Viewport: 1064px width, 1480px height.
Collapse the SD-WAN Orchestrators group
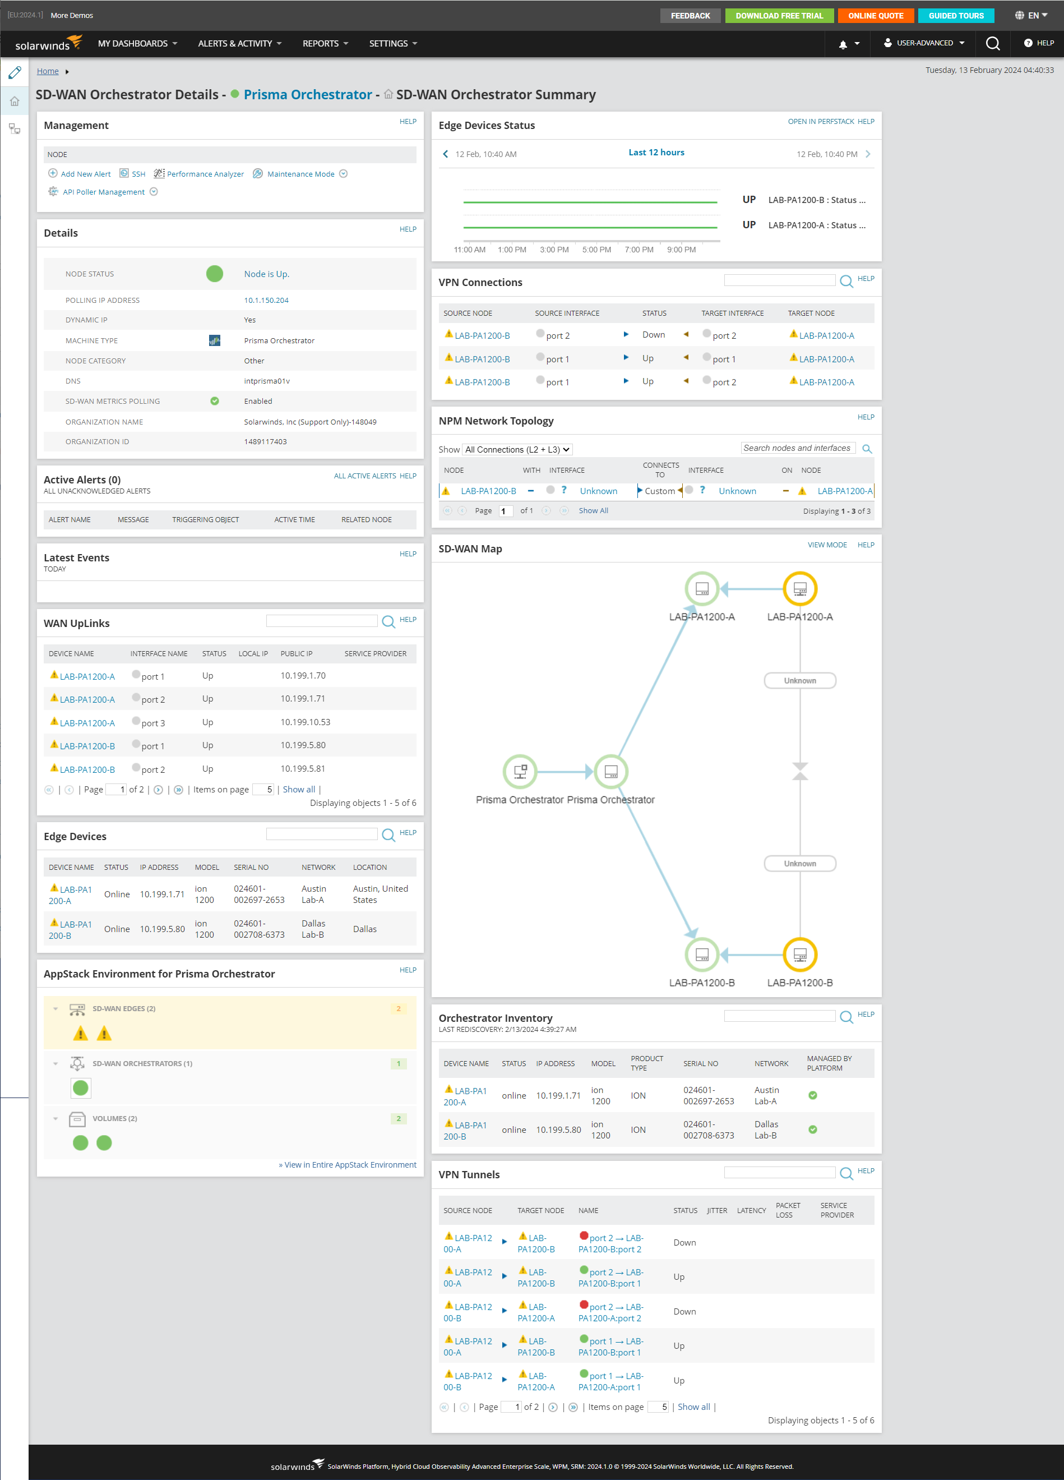pos(55,1064)
